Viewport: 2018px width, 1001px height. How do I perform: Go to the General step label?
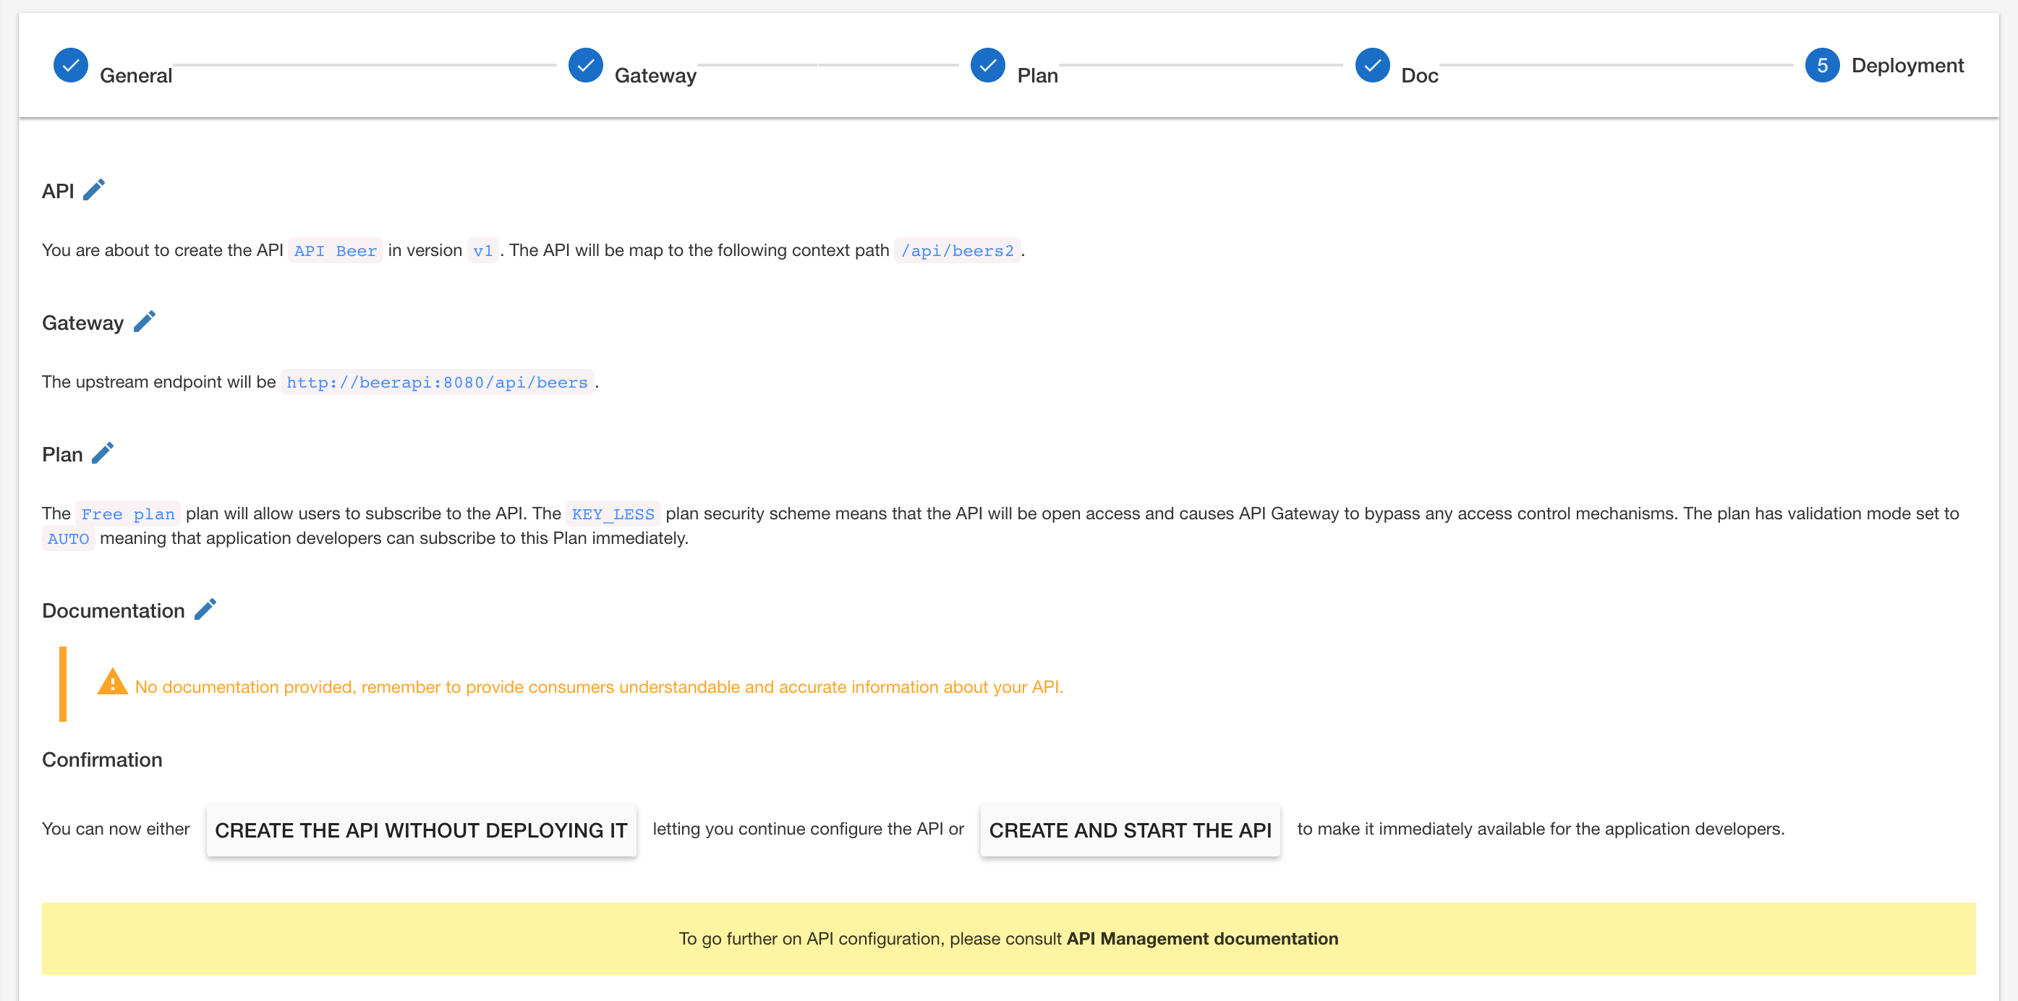click(135, 76)
